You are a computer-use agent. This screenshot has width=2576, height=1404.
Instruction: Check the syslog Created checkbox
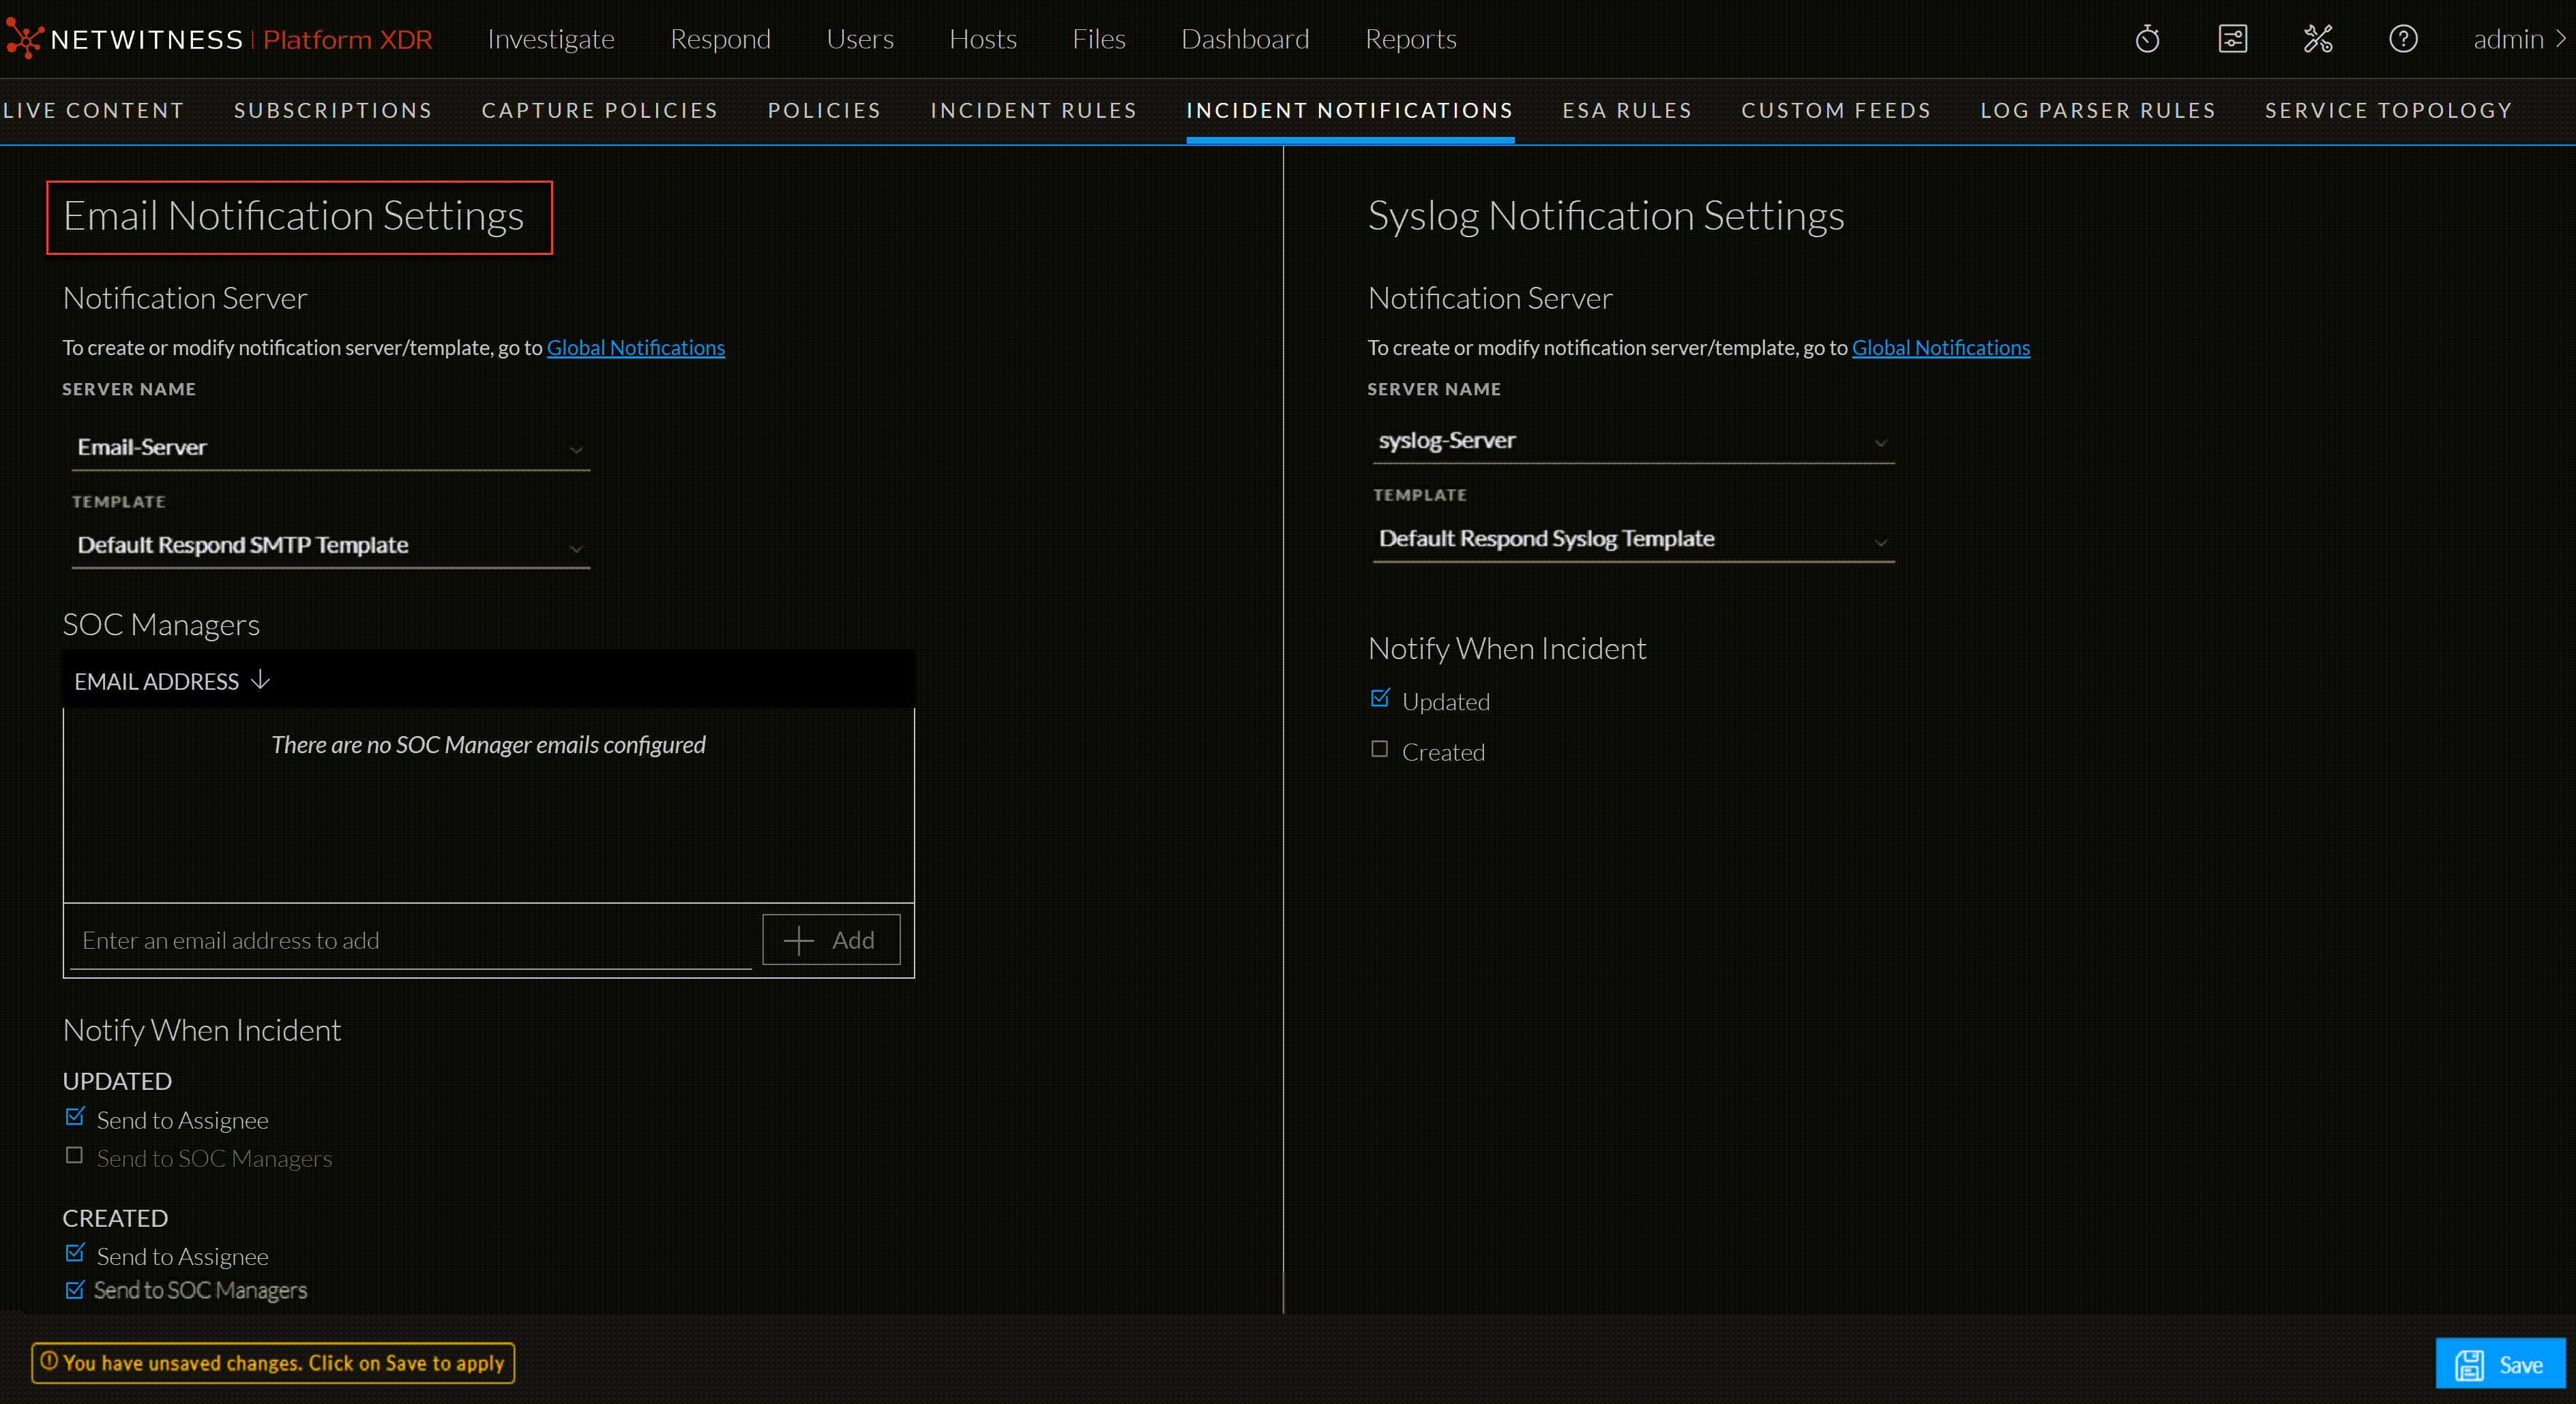click(x=1379, y=750)
